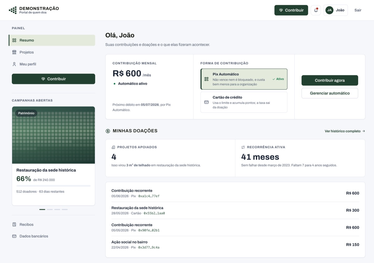Open the campaign card image

53,135
